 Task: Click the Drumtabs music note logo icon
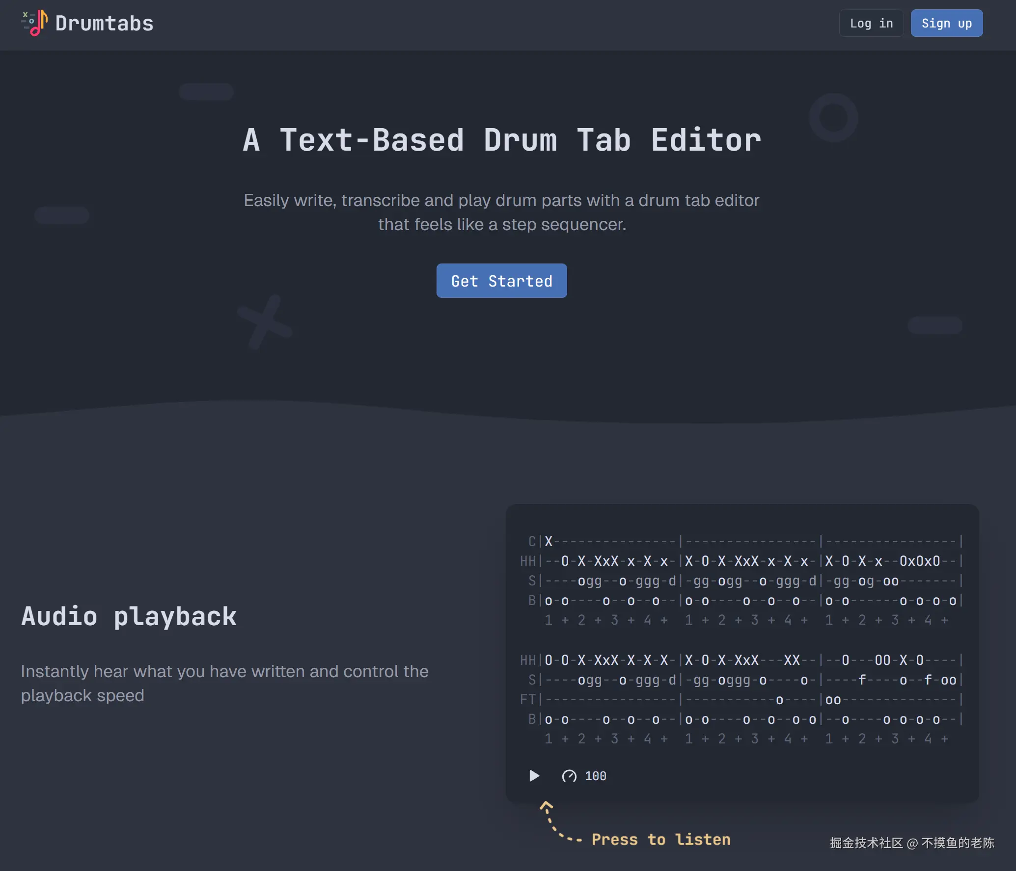(x=34, y=23)
